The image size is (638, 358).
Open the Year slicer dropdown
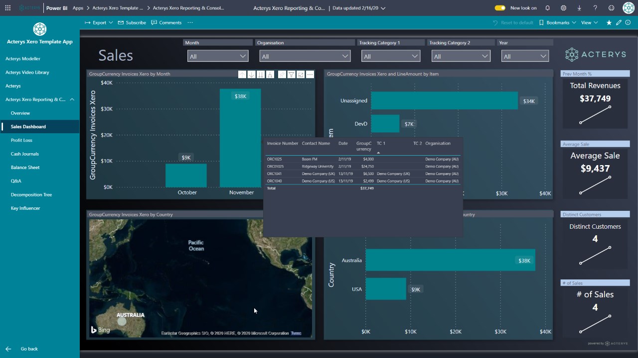click(x=525, y=56)
